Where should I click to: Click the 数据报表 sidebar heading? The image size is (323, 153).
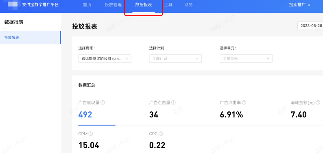pos(14,22)
